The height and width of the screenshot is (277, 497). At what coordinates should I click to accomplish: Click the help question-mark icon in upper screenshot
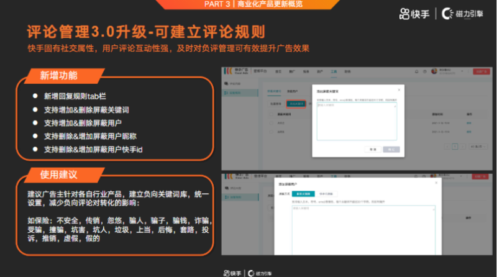click(x=425, y=71)
